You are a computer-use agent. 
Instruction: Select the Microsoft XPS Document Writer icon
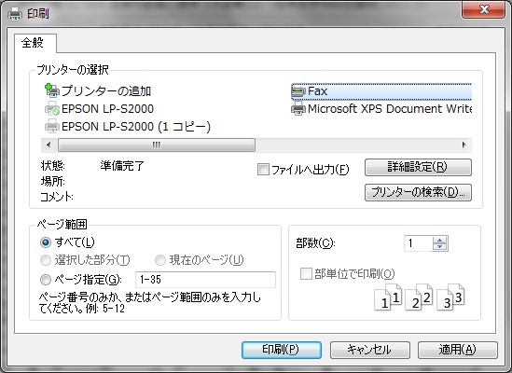(x=298, y=109)
